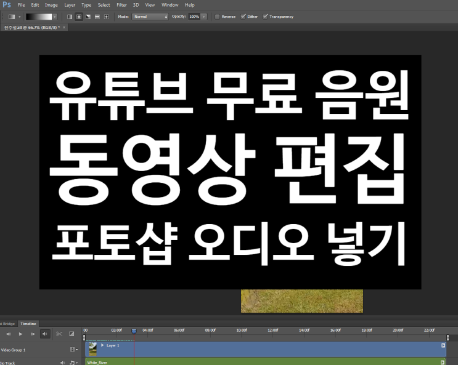Open the Window menu

(170, 5)
